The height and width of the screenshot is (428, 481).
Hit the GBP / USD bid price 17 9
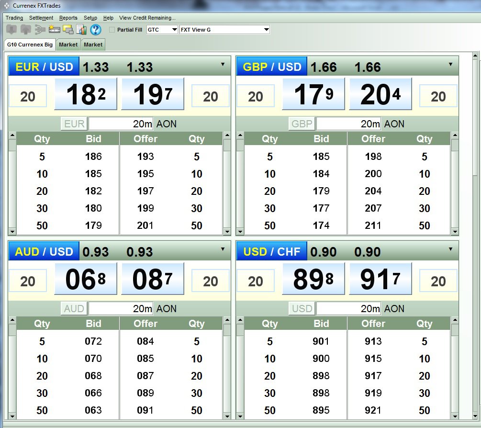point(313,94)
